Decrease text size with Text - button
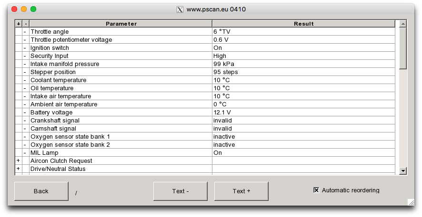 (181, 191)
